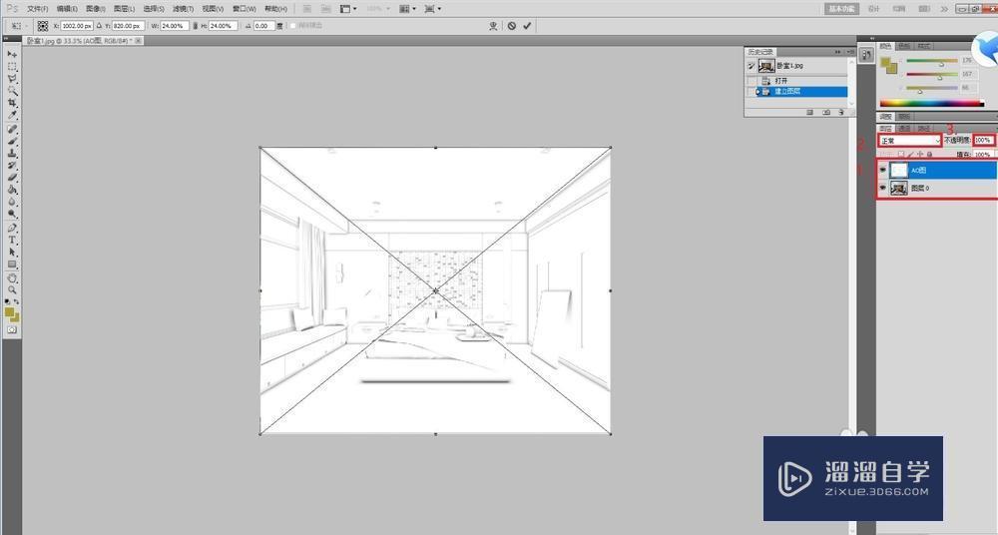The height and width of the screenshot is (535, 998).
Task: Open the 帮助(H) menu
Action: [x=275, y=9]
